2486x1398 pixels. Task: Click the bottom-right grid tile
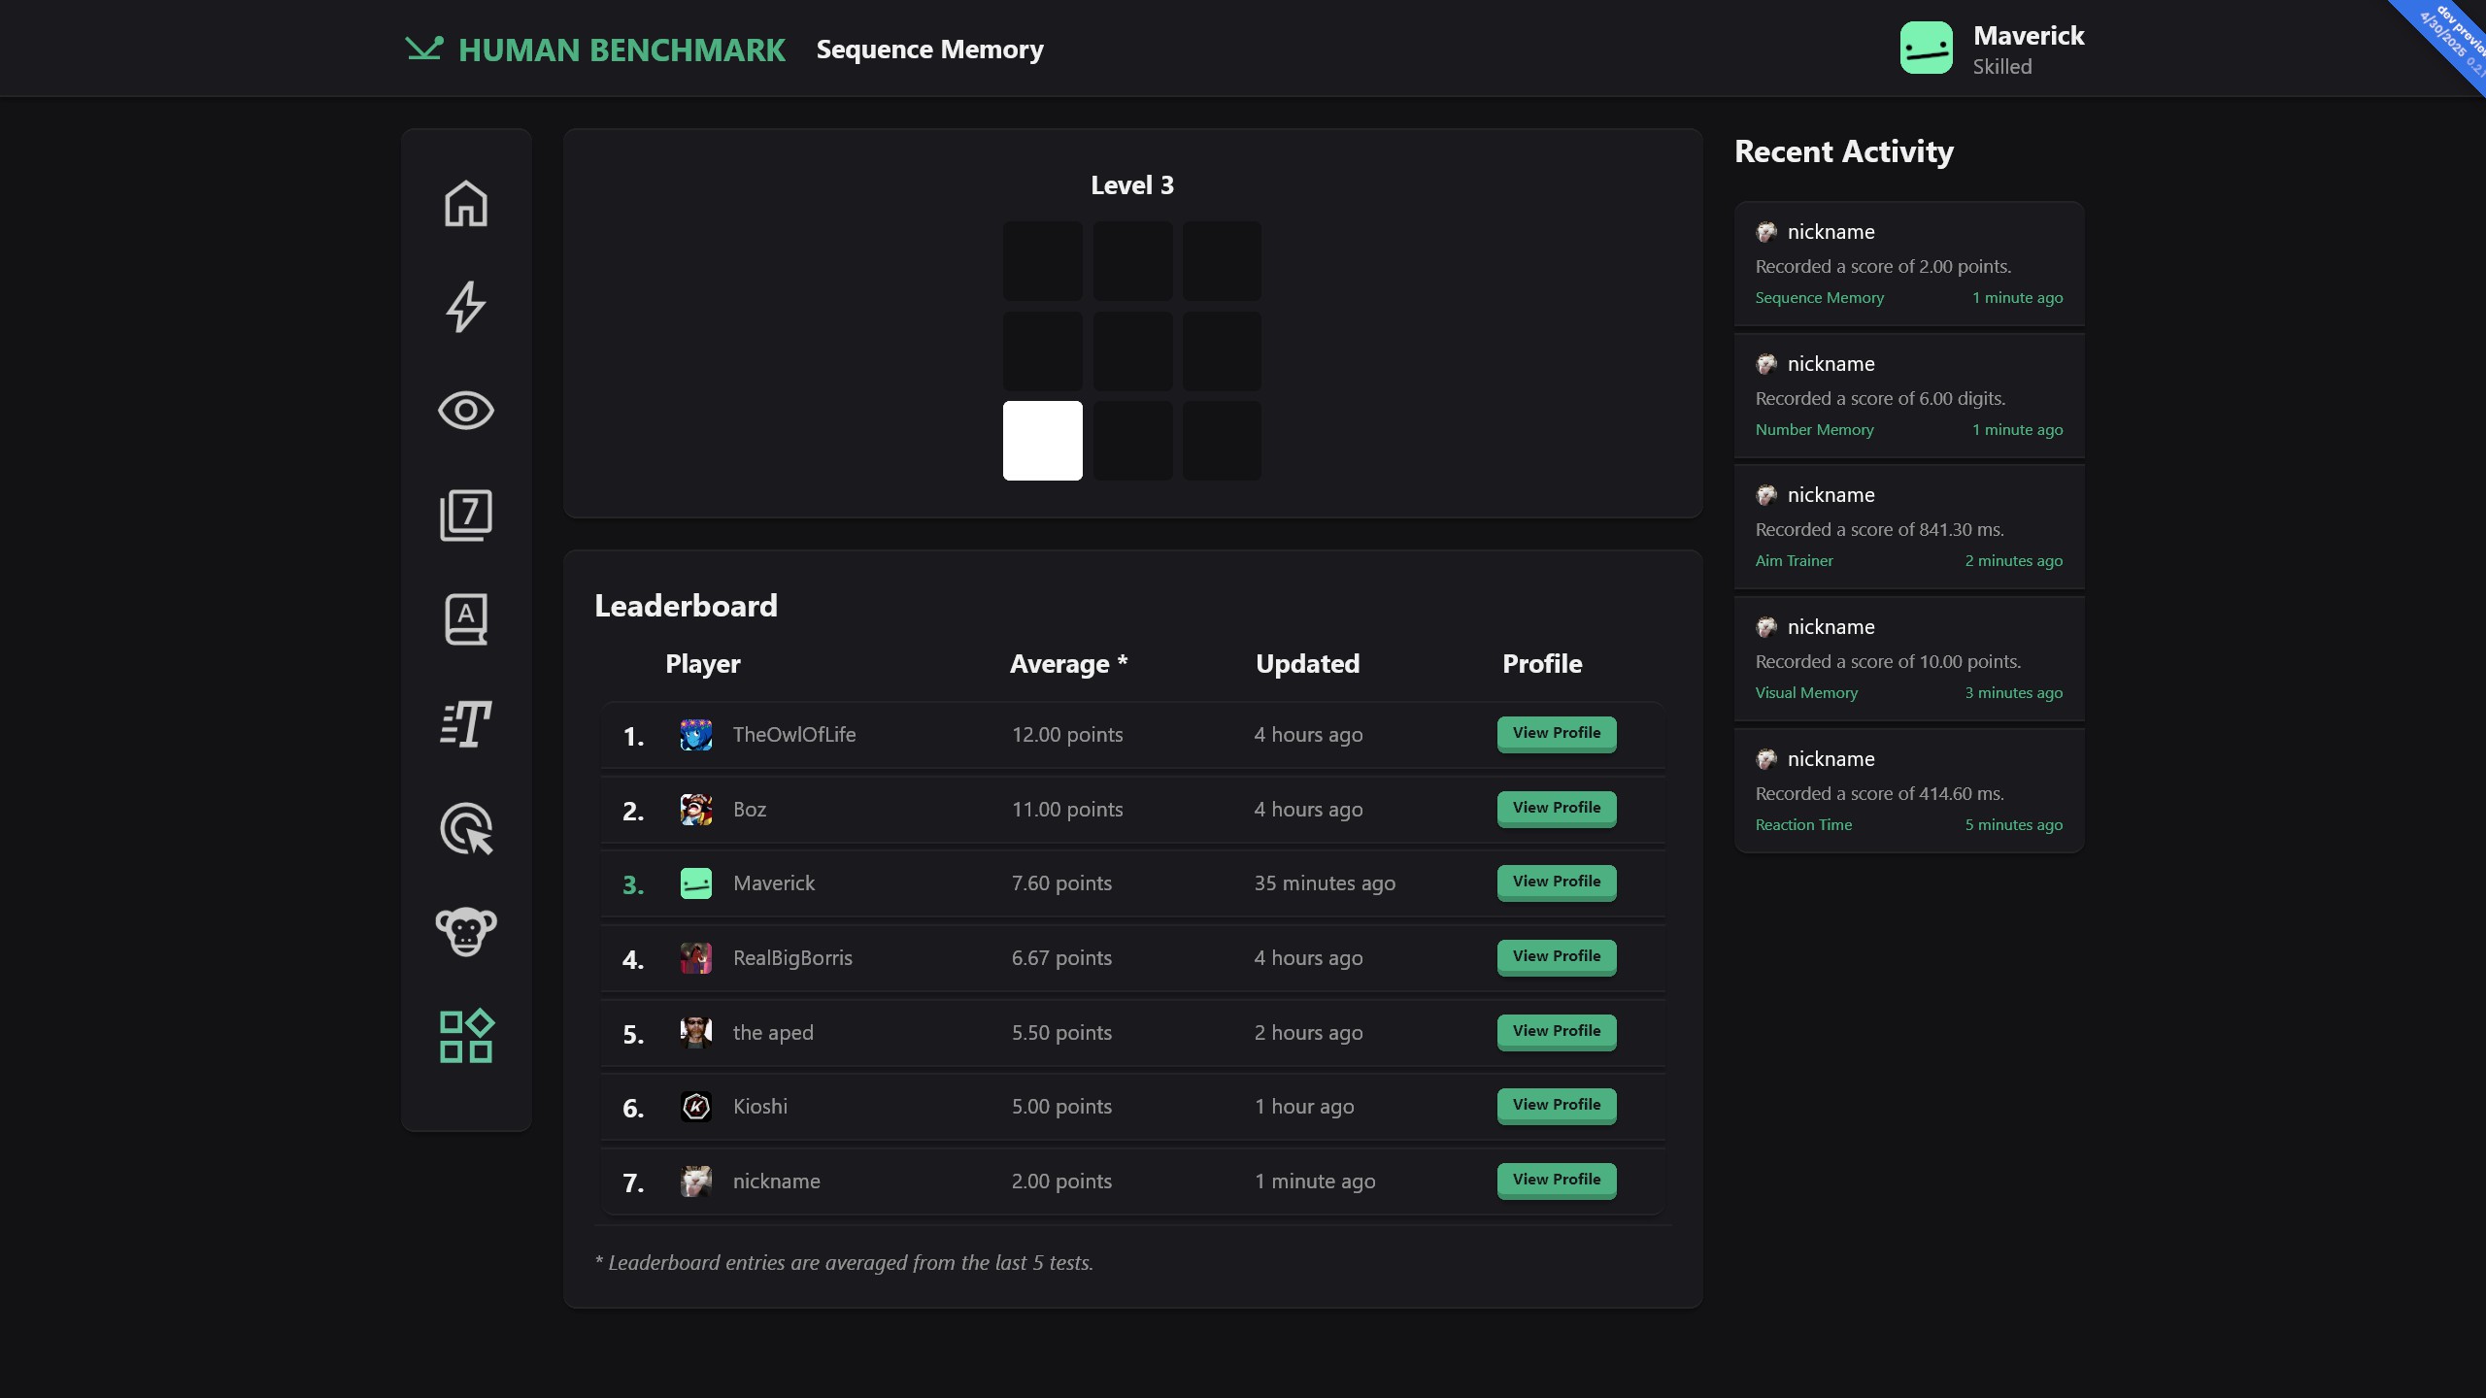coord(1222,441)
